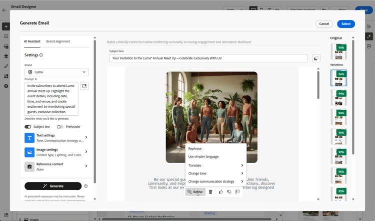Click the brand shield icon on right rail
The image size is (375, 221).
369,46
